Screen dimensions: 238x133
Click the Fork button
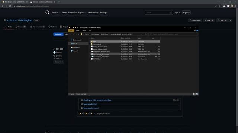tap(209, 20)
